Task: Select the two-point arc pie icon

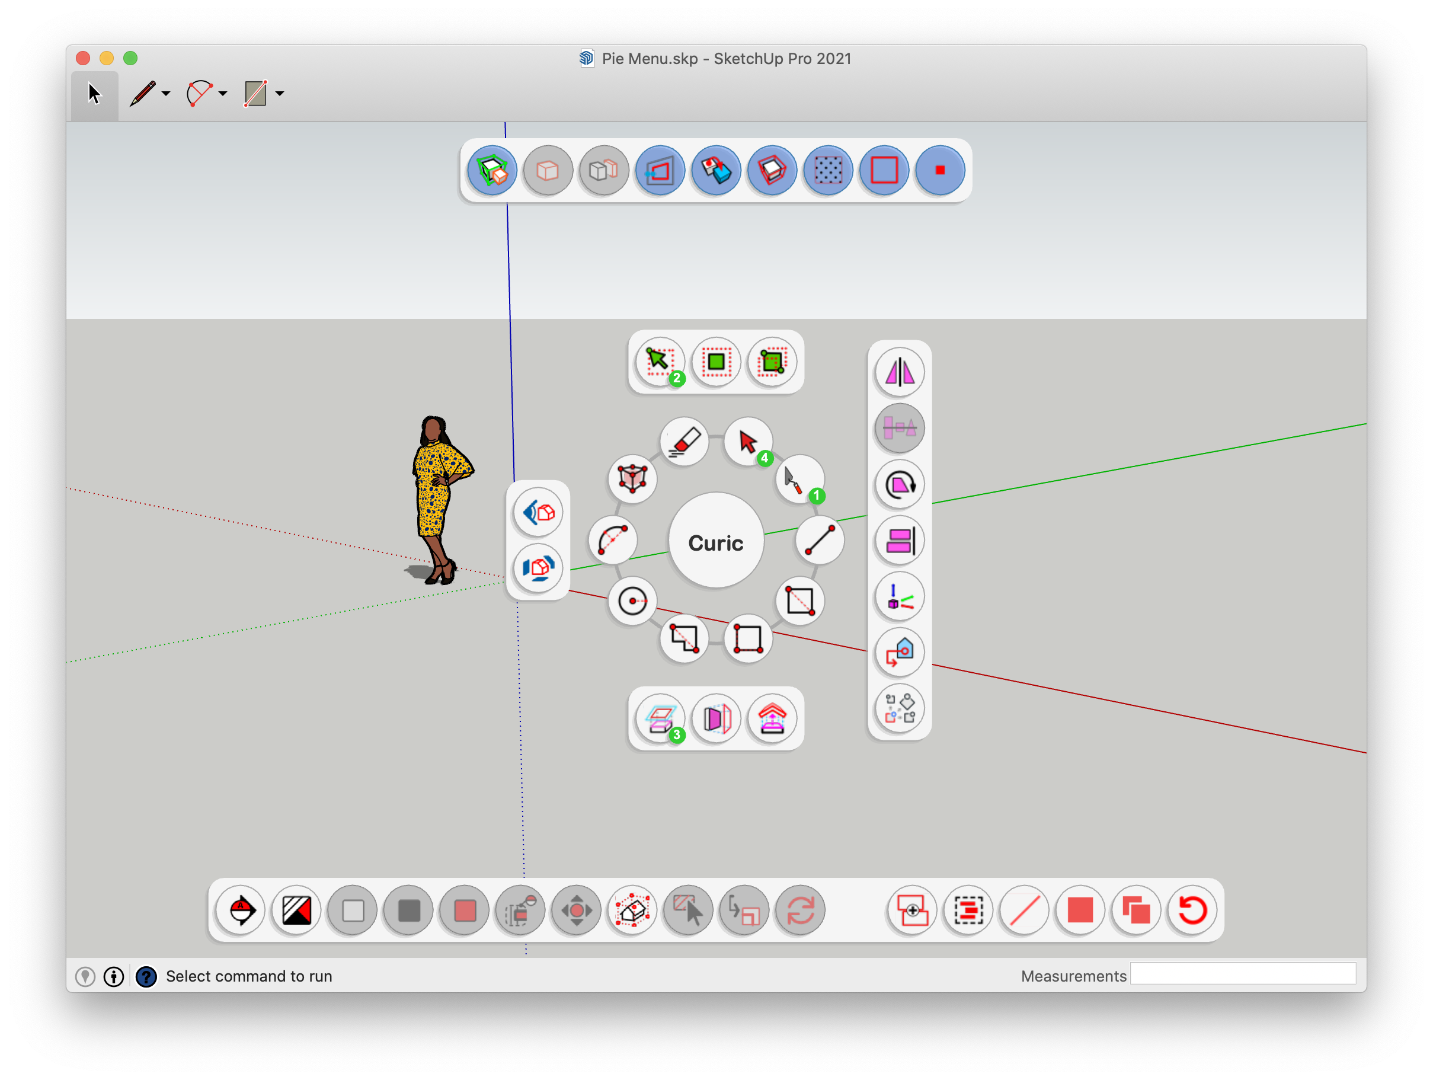Action: (x=613, y=541)
